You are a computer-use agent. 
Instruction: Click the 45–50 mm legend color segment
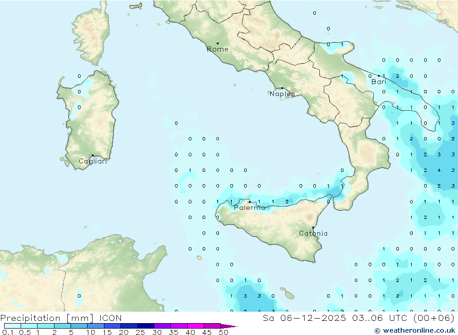pyautogui.click(x=212, y=326)
